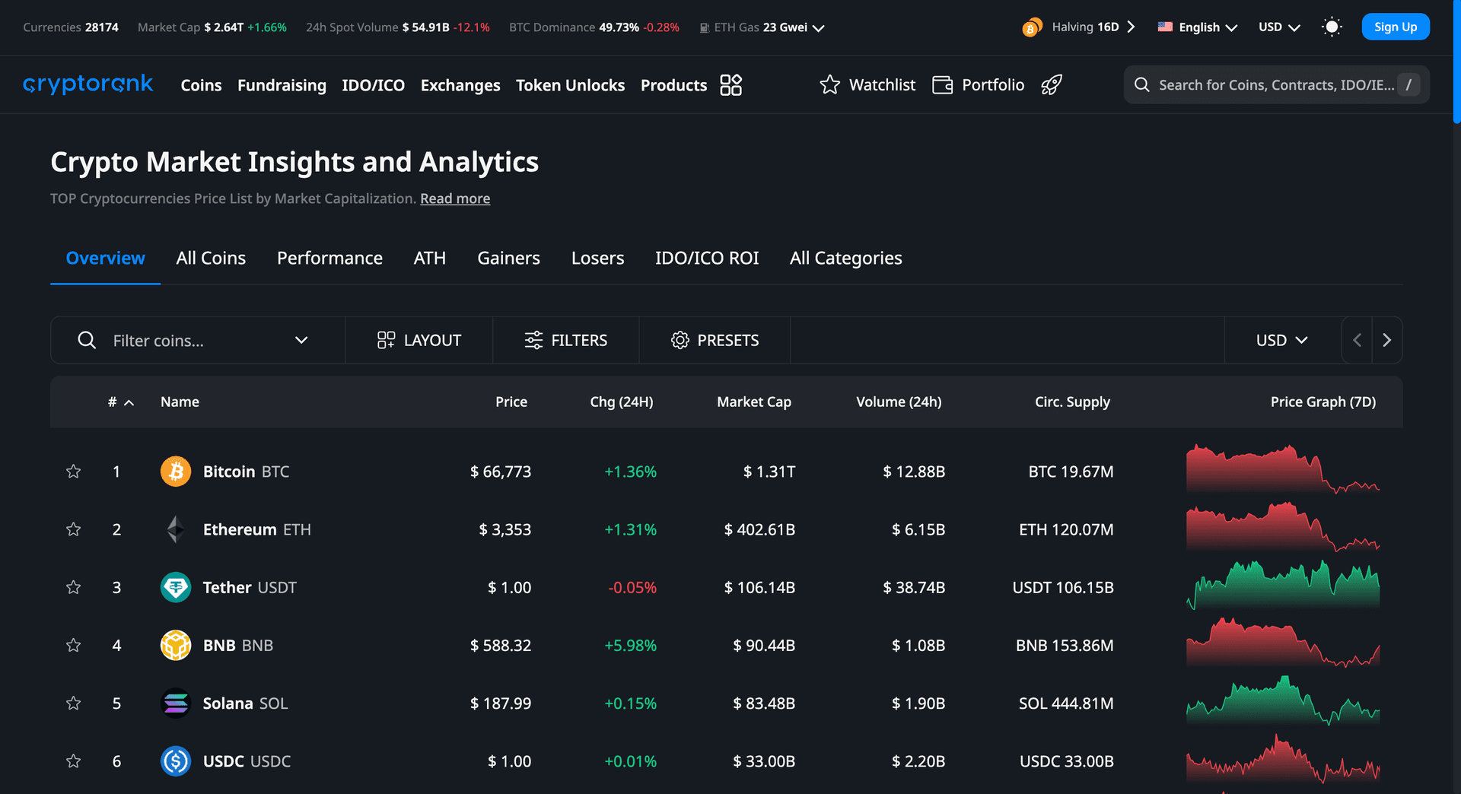The image size is (1461, 794).
Task: Sort by Volume (24h) column header
Action: (899, 402)
